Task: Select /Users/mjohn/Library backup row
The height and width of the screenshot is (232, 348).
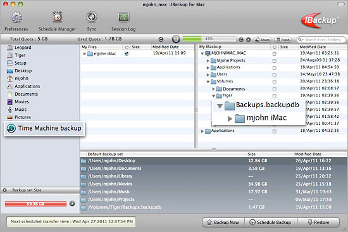Action: point(214,176)
